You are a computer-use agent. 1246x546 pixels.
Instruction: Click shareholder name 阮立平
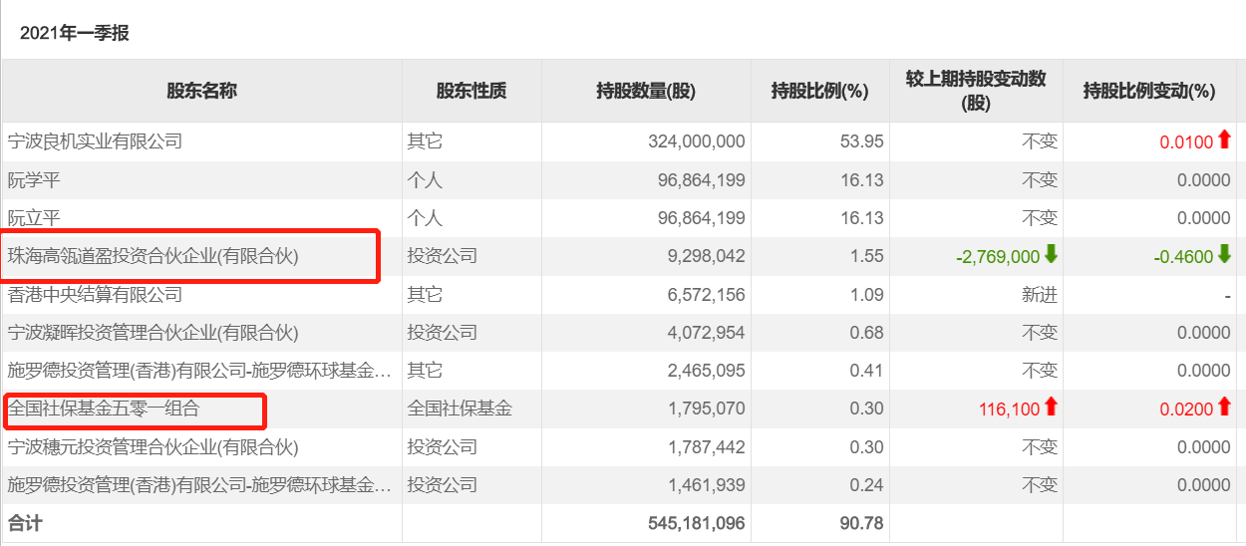point(33,218)
